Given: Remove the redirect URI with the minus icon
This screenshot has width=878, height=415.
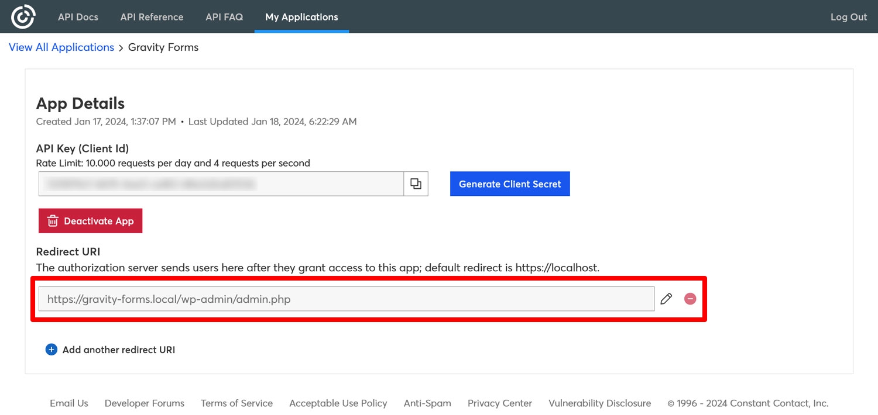Looking at the screenshot, I should pos(690,299).
